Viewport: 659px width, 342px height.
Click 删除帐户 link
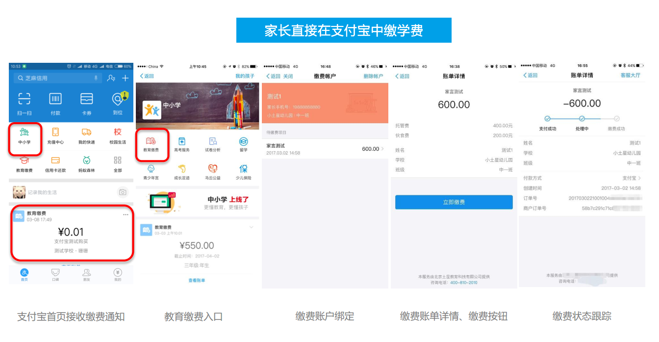pos(373,76)
